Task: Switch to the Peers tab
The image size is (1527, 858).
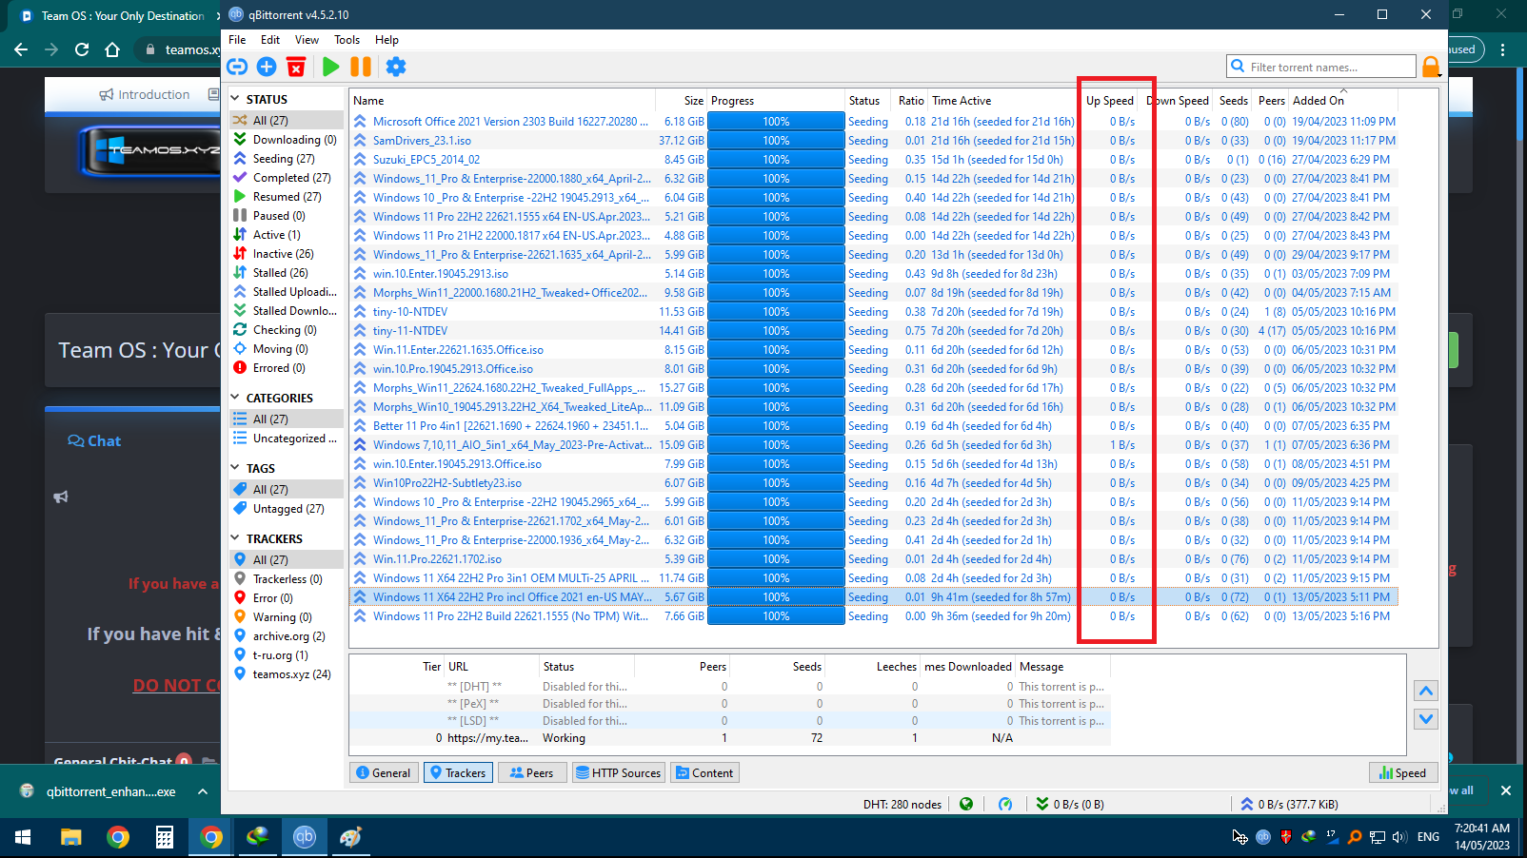Action: click(531, 773)
